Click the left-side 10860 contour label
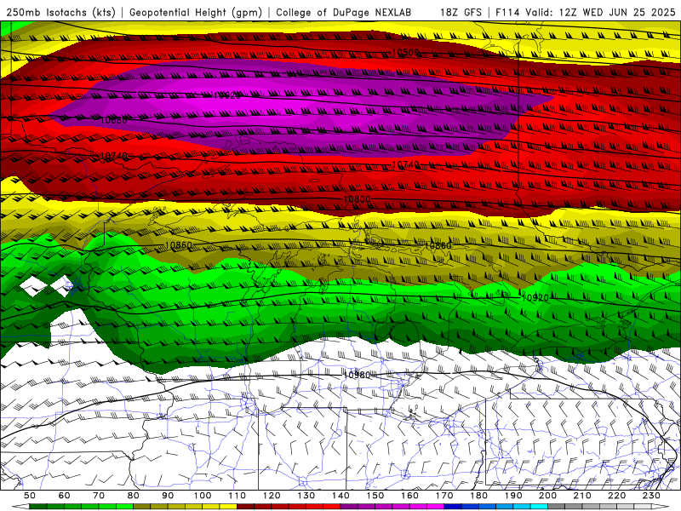681x511 pixels. point(179,245)
